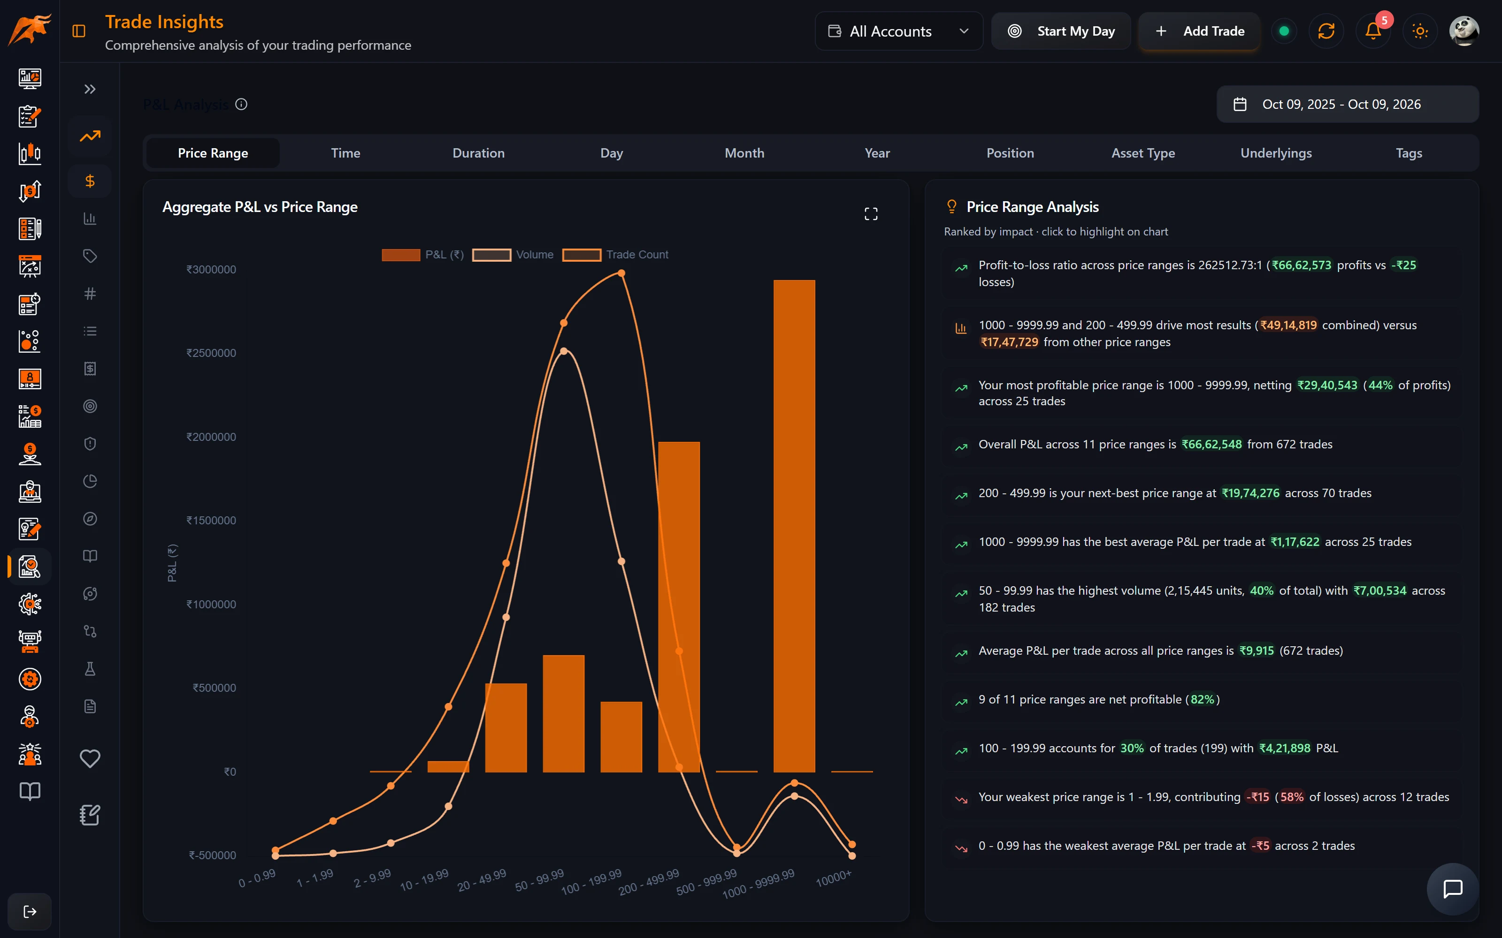
Task: Click the heart favorites icon
Action: point(90,758)
